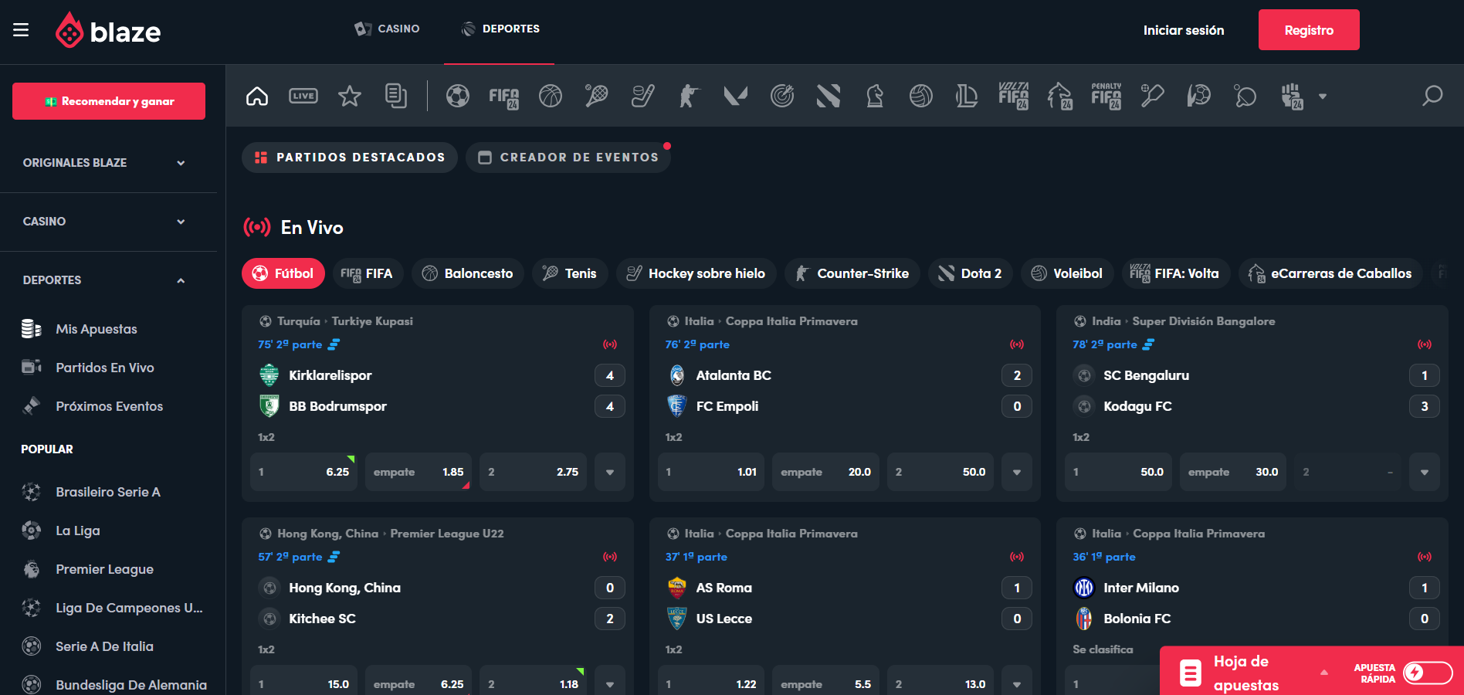Select the Dota 2 toolbar icon
Screen dimensions: 1464x695
tap(829, 96)
